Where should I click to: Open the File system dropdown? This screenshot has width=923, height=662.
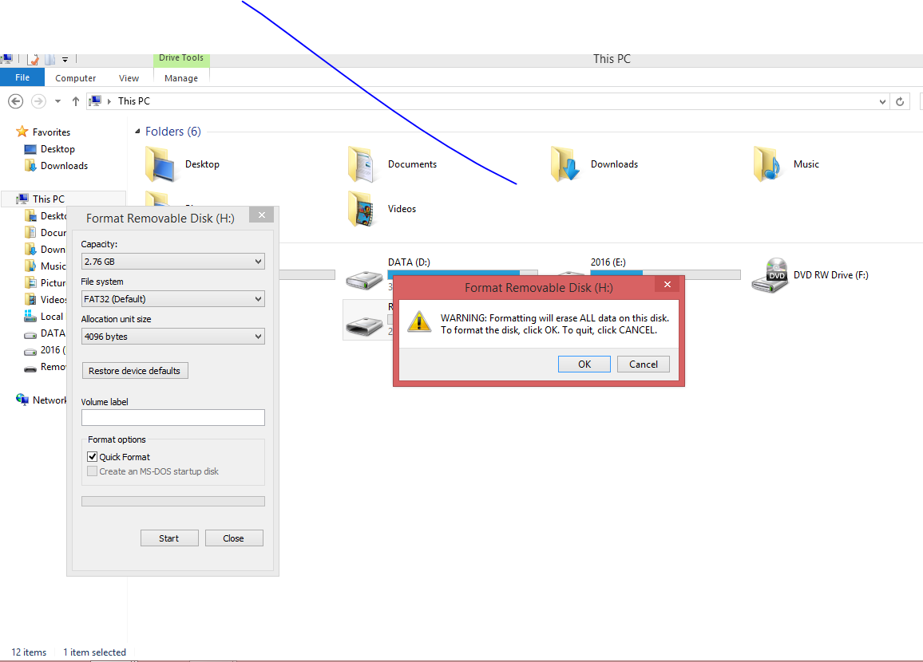[172, 298]
